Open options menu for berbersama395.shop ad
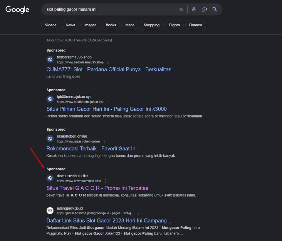The width and height of the screenshot is (282, 241). (x=108, y=62)
